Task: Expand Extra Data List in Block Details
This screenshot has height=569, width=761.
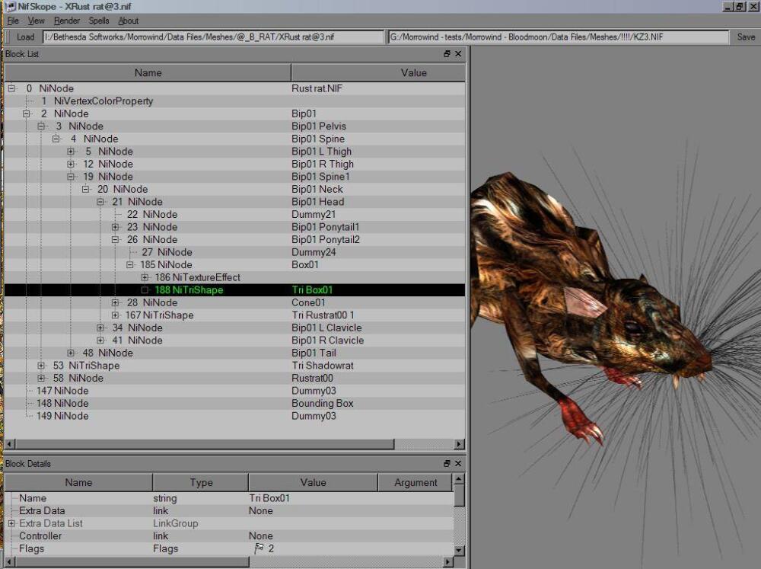Action: (x=11, y=523)
